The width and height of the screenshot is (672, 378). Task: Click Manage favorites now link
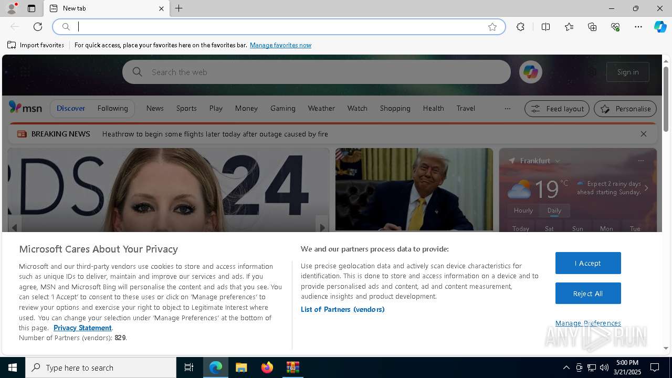[281, 45]
